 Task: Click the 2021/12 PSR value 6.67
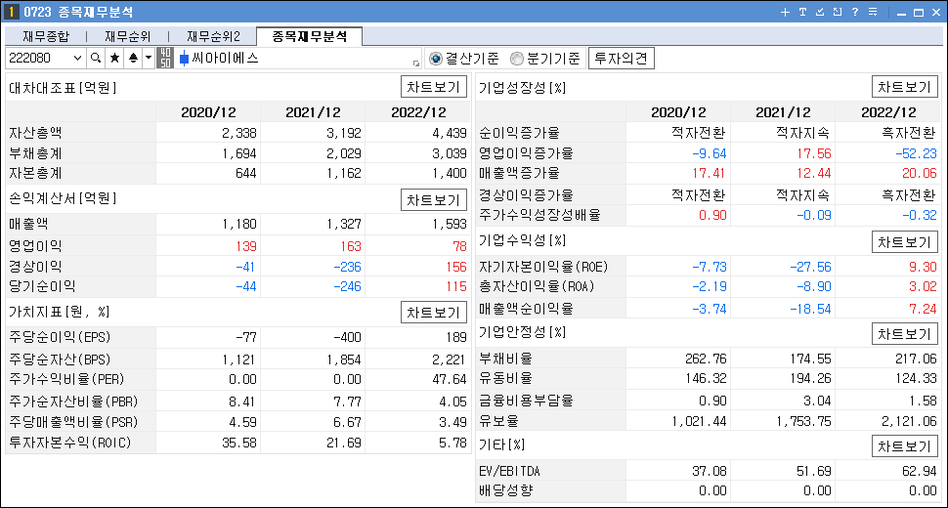click(347, 422)
